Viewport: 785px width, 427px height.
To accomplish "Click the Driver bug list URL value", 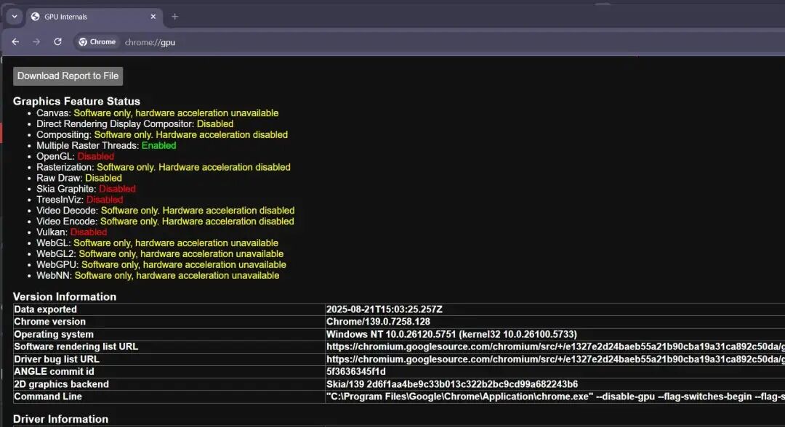I will [556, 359].
